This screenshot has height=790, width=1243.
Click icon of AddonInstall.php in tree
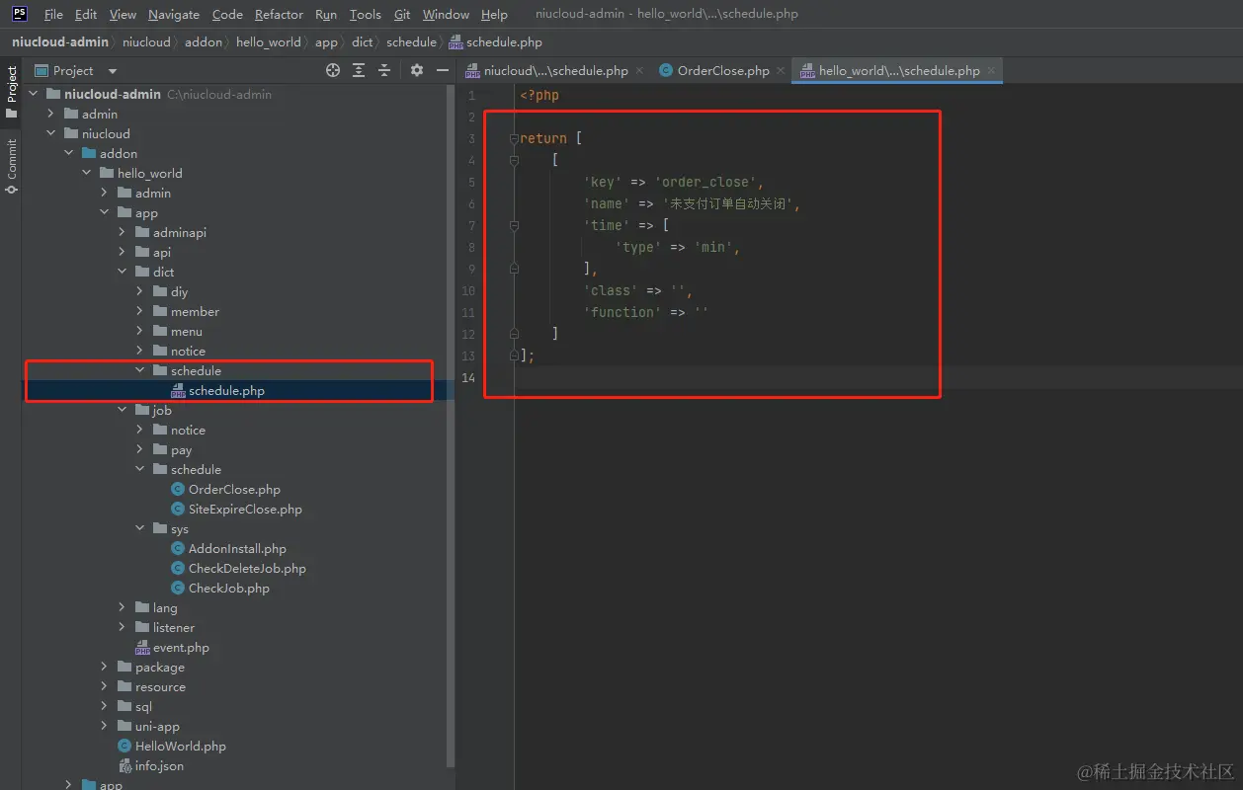[x=178, y=548]
